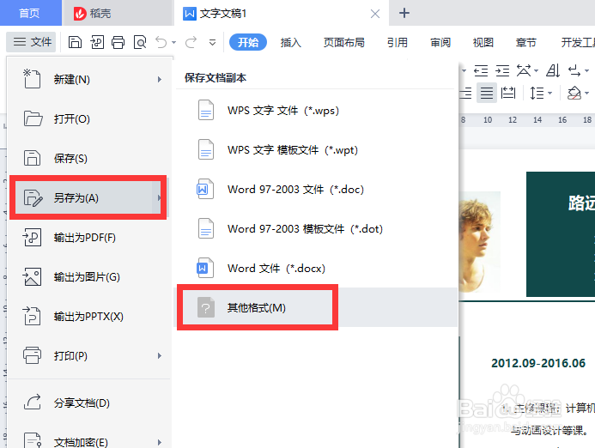Click the redo arrow icon
The image size is (595, 448).
(191, 42)
